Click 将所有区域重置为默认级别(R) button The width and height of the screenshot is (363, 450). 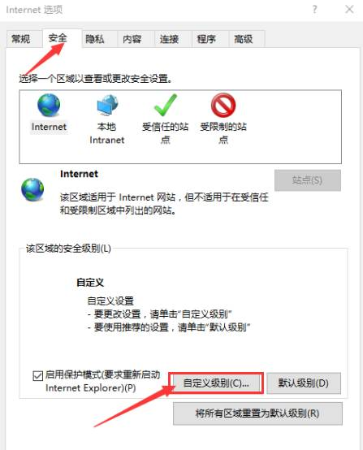(257, 413)
